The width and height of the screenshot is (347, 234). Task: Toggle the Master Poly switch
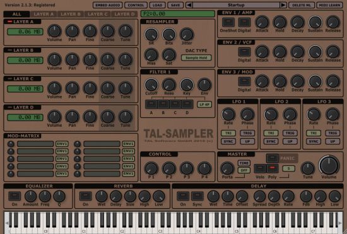(x=273, y=168)
